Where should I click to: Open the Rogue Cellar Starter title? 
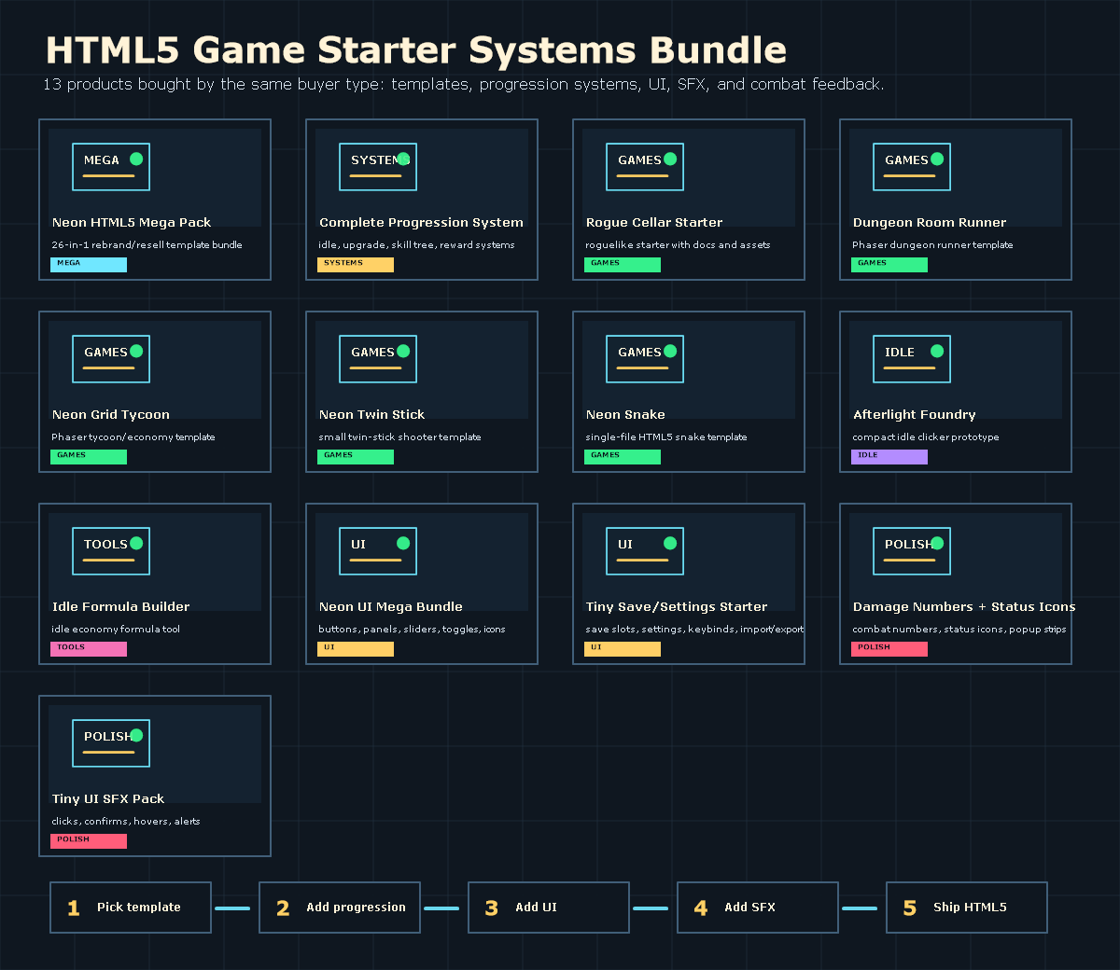coord(654,223)
